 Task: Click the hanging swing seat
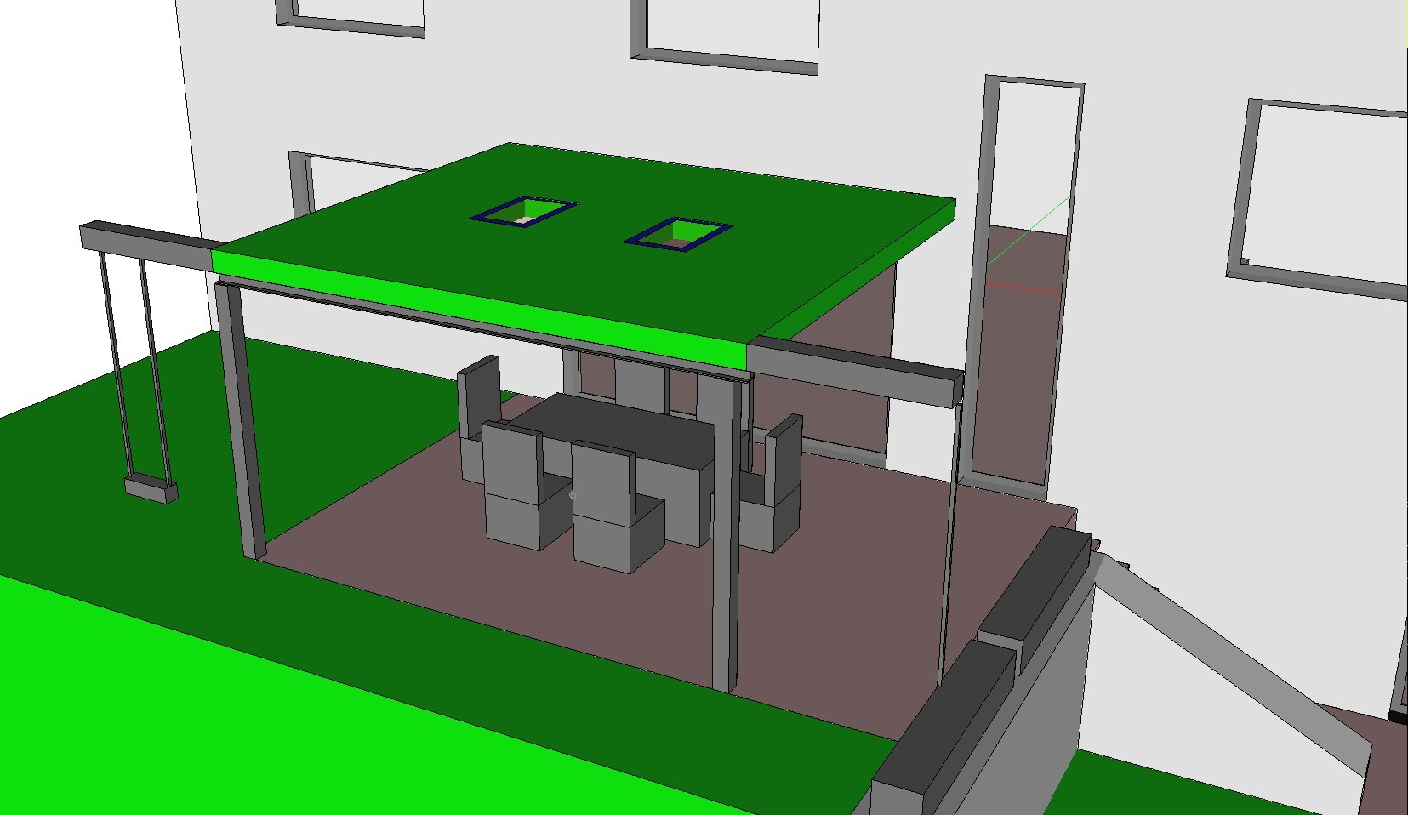(x=151, y=490)
